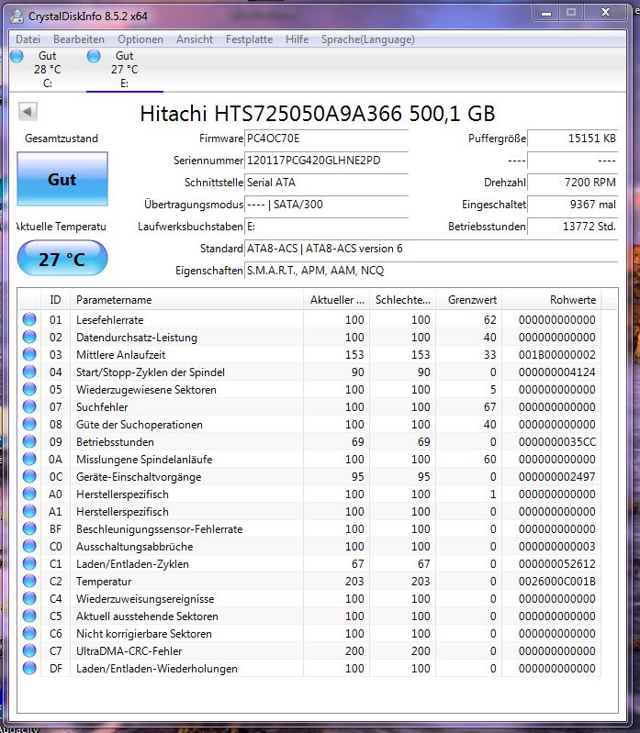Click the status orb of Nicht korrigierbare Sektoren

[x=29, y=633]
